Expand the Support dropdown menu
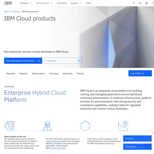 [x=76, y=3]
